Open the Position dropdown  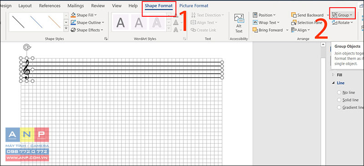(264, 15)
